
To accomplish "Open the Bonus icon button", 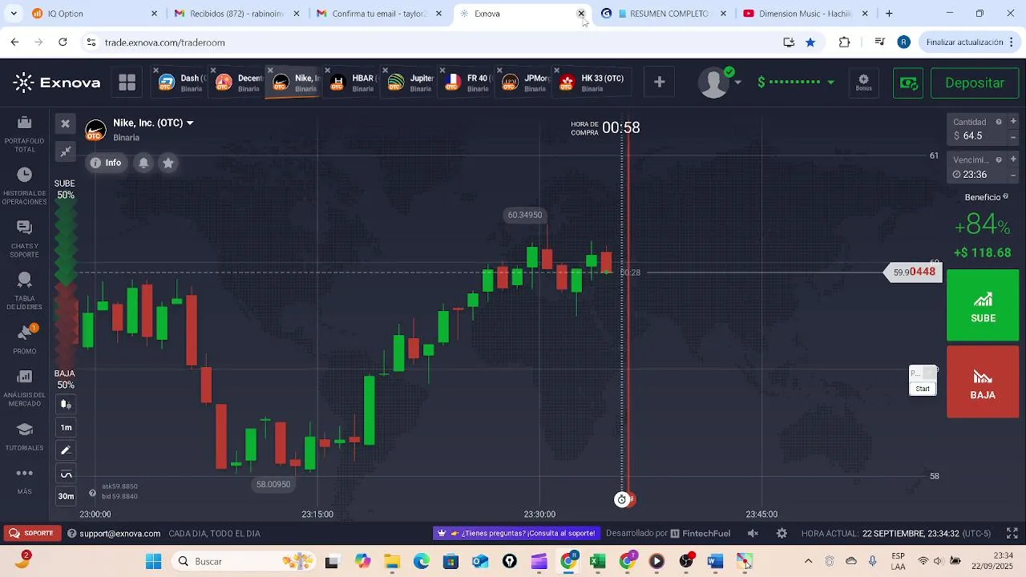I will point(863,82).
